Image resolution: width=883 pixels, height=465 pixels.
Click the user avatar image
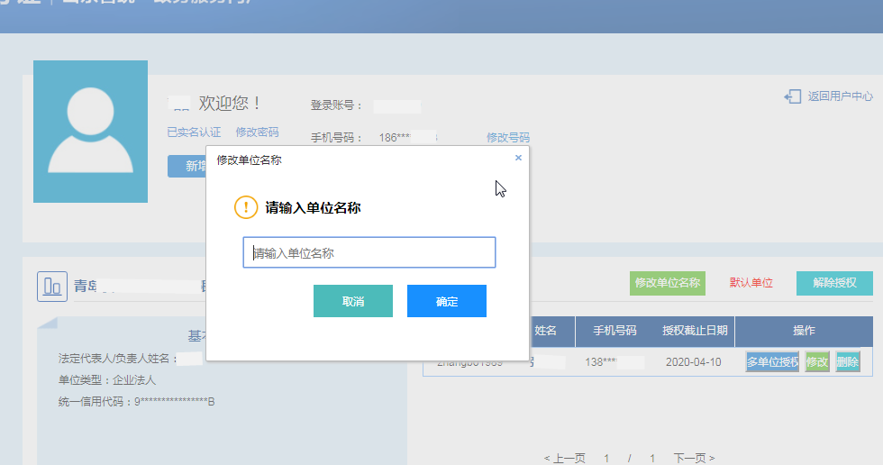pyautogui.click(x=90, y=132)
